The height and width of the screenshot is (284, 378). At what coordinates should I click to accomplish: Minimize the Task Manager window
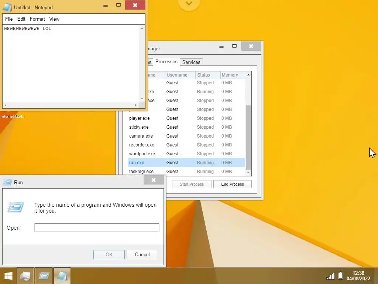pyautogui.click(x=221, y=47)
